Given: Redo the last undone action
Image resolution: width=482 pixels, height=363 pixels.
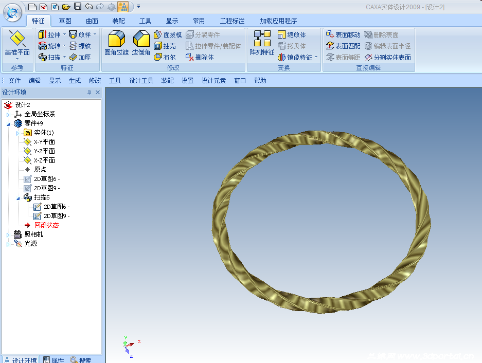Looking at the screenshot, I should (x=100, y=7).
